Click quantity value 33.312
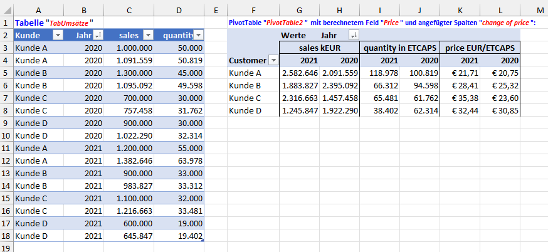The height and width of the screenshot is (252, 548). click(x=179, y=186)
